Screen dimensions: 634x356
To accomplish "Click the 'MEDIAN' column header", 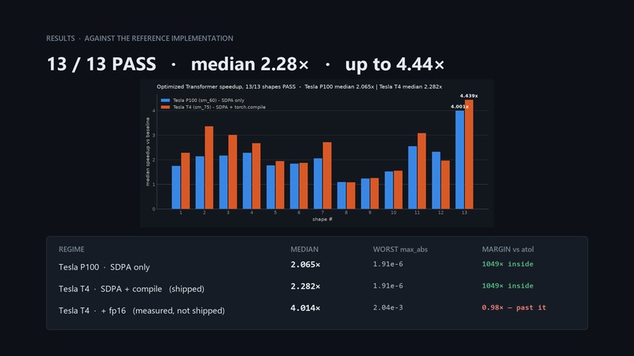I will pos(304,249).
